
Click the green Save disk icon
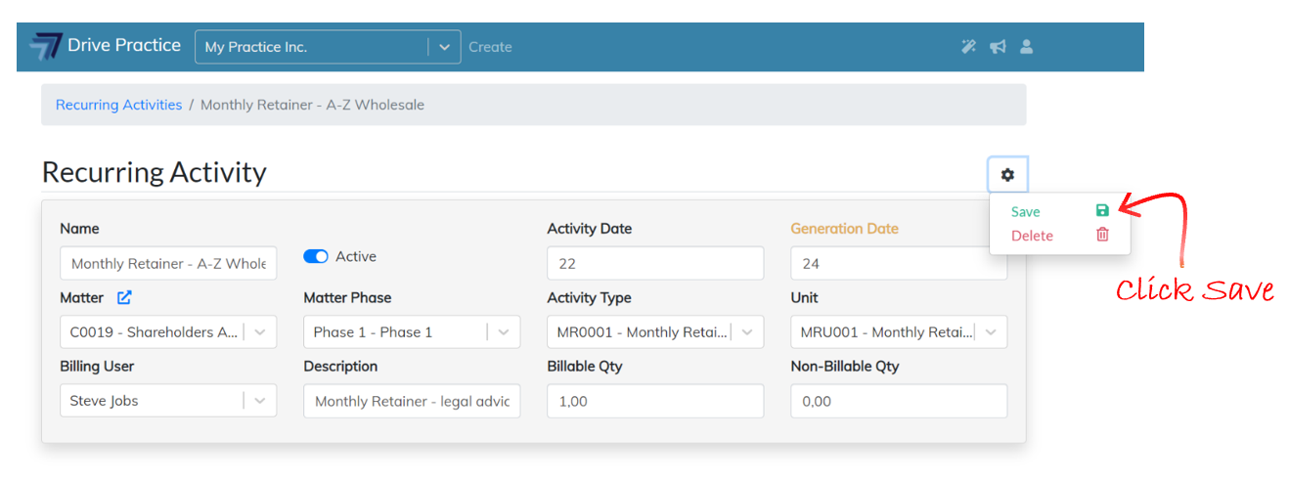[1102, 210]
